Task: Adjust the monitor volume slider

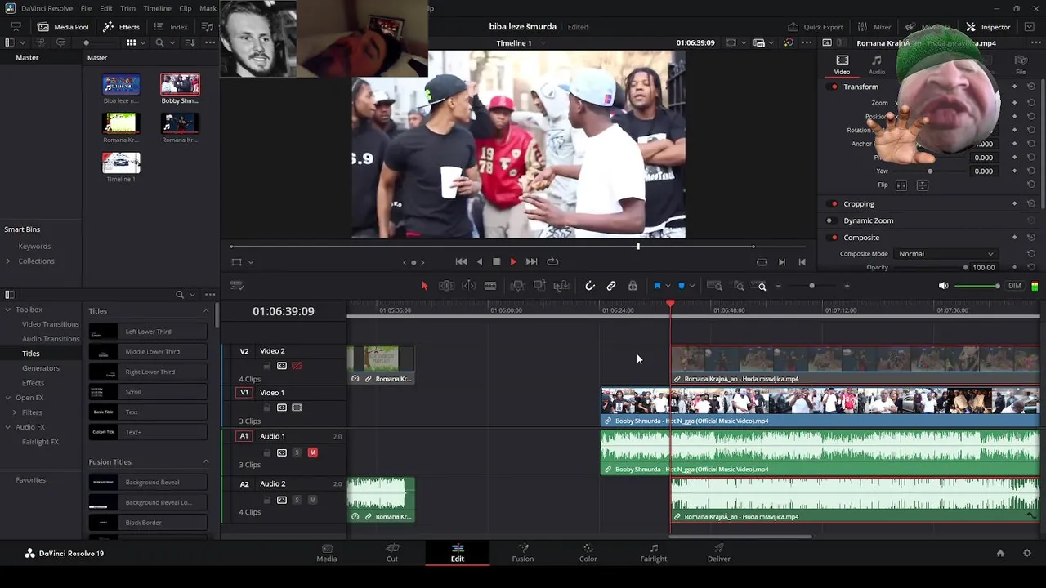Action: tap(977, 286)
